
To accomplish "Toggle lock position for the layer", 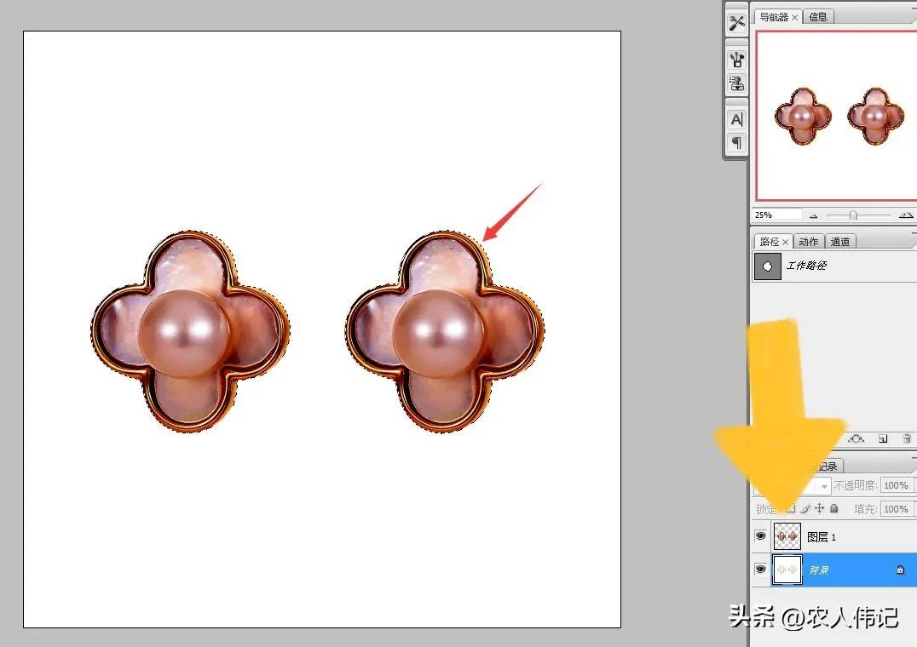I will click(819, 508).
